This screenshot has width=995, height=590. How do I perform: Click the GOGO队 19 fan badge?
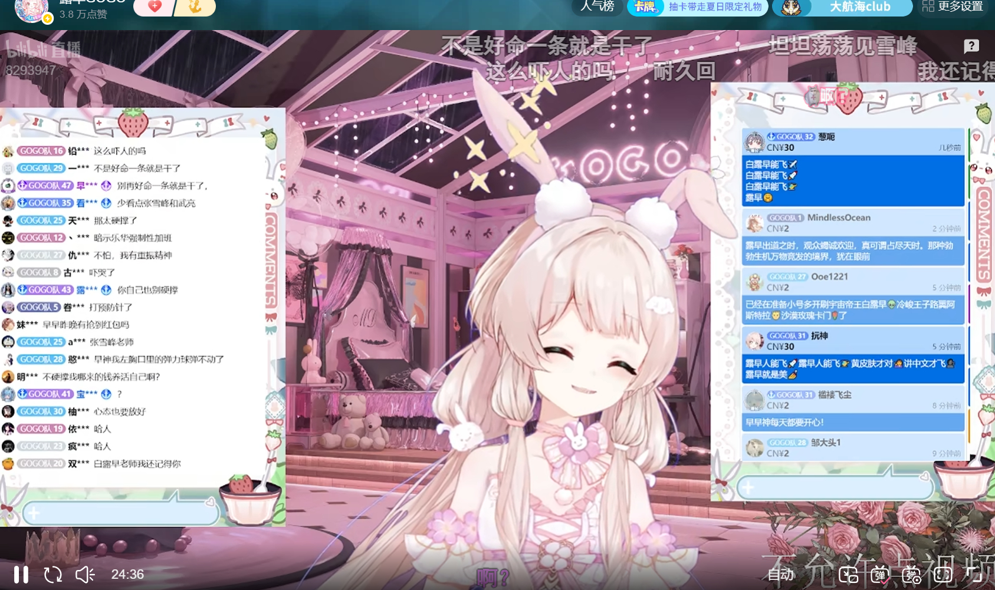(x=41, y=429)
